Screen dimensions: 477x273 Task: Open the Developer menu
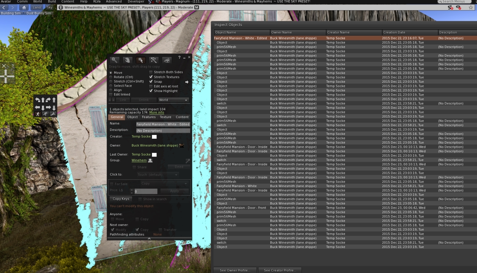click(136, 2)
